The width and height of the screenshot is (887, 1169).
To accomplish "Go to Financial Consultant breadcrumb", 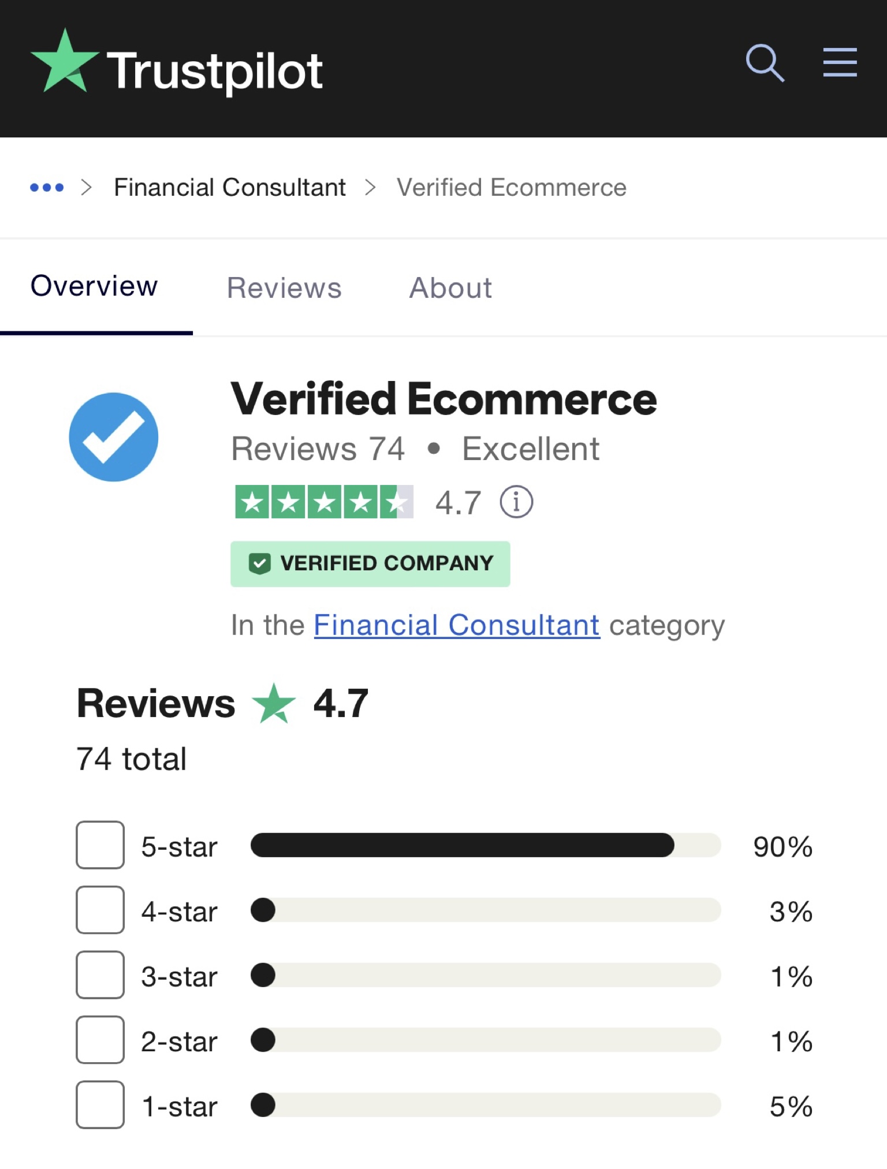I will 230,187.
